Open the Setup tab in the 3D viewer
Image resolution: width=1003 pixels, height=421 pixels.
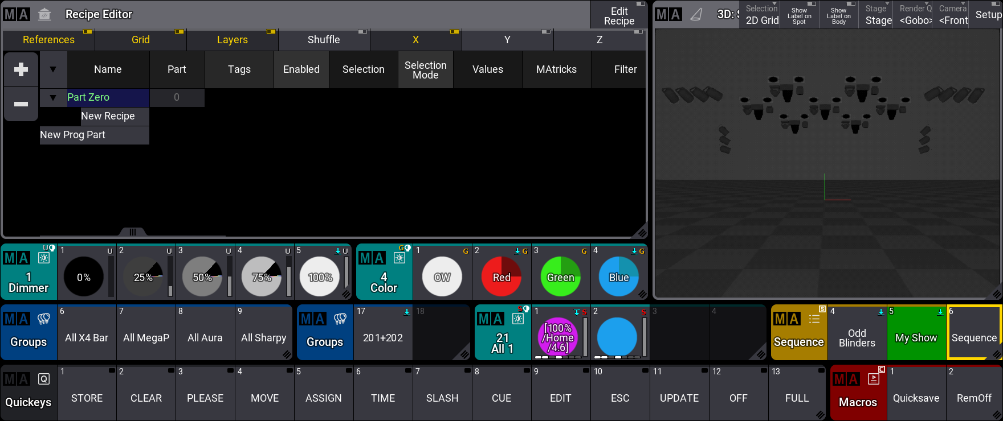pyautogui.click(x=988, y=15)
